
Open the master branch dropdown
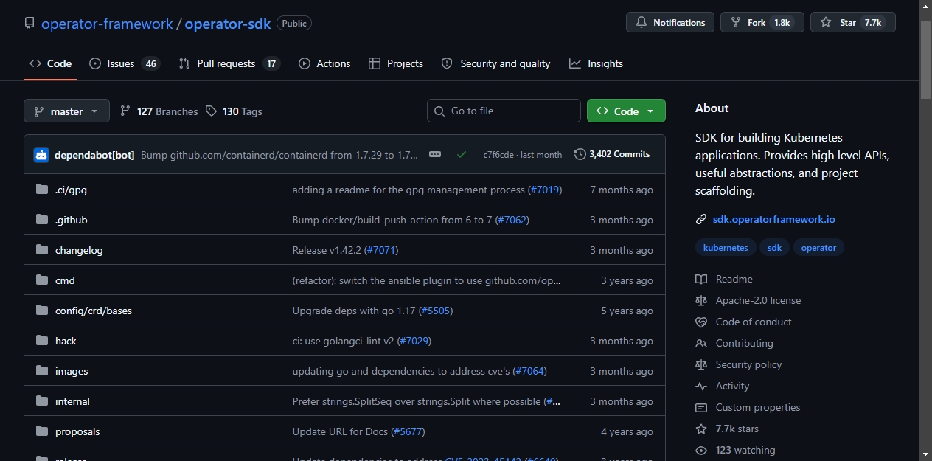[66, 111]
